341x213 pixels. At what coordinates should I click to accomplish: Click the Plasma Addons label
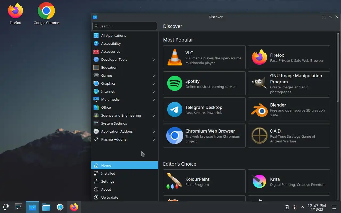click(x=113, y=139)
